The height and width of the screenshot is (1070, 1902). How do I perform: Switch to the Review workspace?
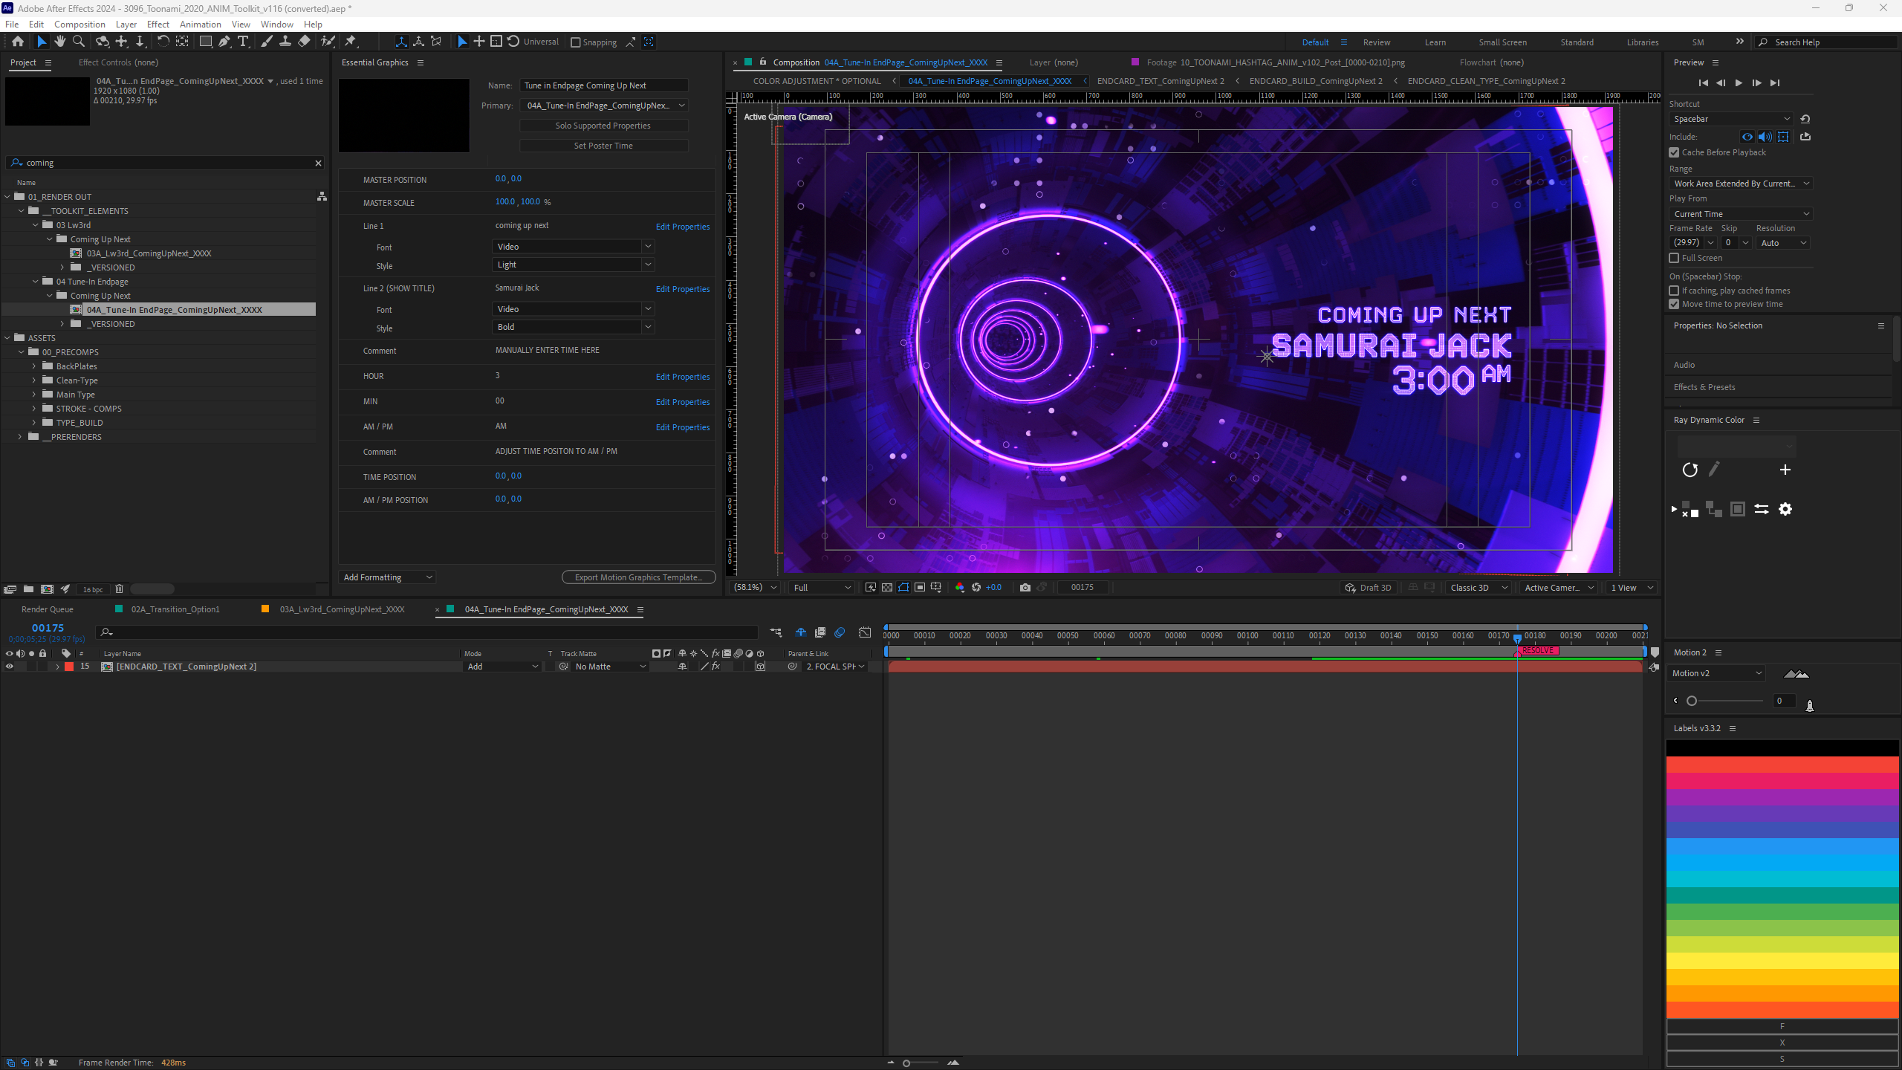(1376, 42)
